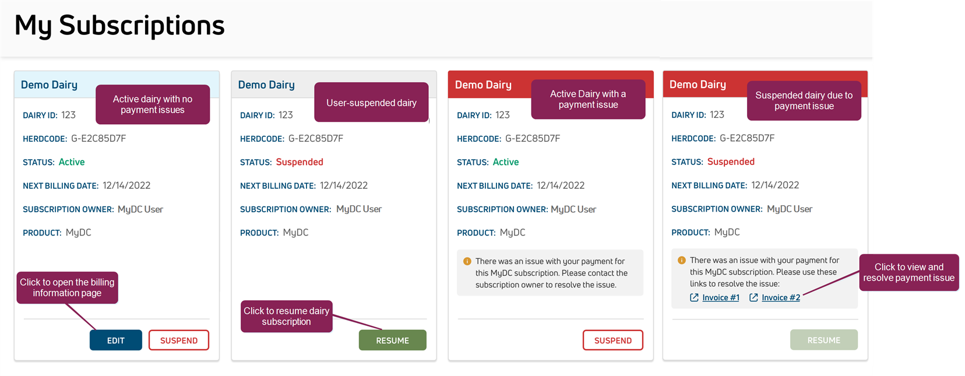Click the 'Active dairy with no payment issues' callout
This screenshot has width=965, height=376.
point(153,104)
